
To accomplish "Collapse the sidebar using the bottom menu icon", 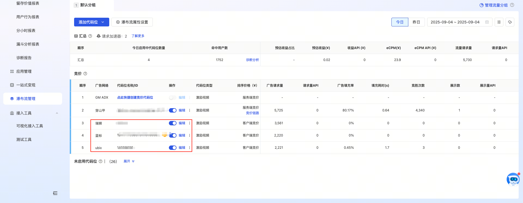I will (55, 193).
